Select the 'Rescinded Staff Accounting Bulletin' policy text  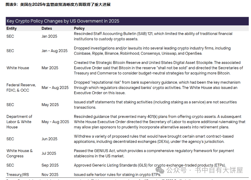coord(153,36)
